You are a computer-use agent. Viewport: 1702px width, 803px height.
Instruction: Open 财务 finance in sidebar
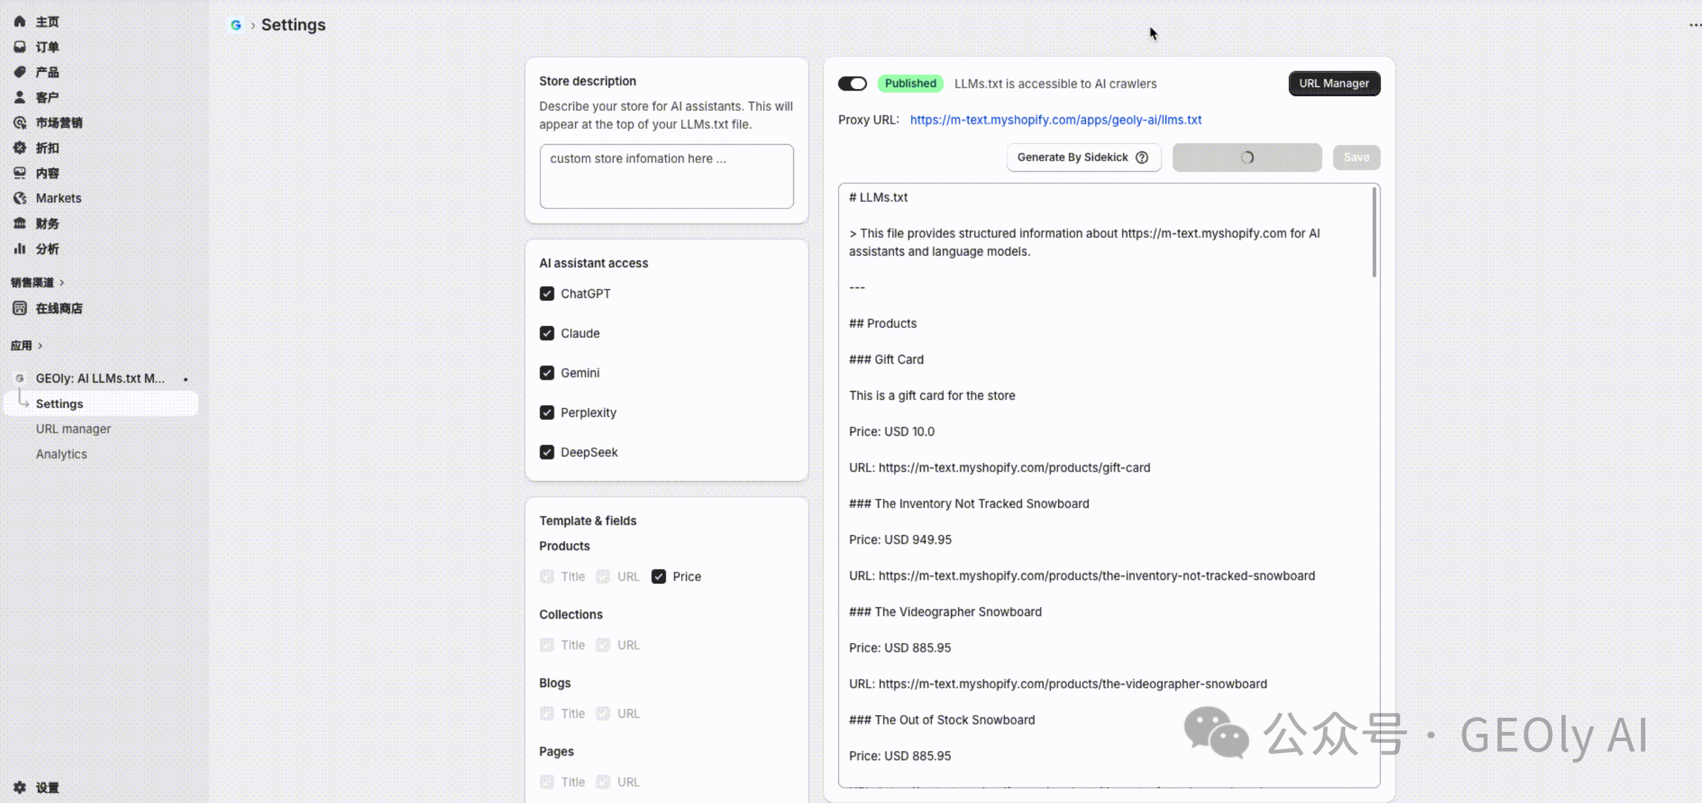pos(47,223)
